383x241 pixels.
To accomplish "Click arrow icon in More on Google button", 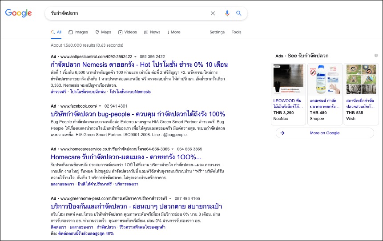I will pyautogui.click(x=282, y=133).
